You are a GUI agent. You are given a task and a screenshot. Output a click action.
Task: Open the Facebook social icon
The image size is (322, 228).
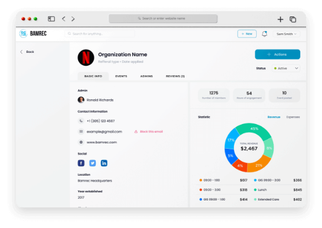(x=81, y=163)
